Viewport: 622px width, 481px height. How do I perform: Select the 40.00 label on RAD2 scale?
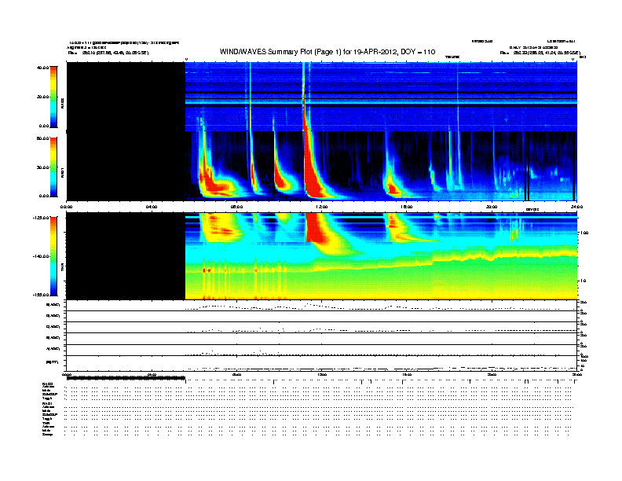[43, 68]
